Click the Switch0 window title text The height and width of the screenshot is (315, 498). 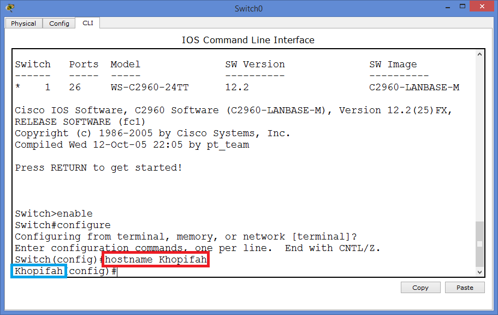(x=248, y=8)
